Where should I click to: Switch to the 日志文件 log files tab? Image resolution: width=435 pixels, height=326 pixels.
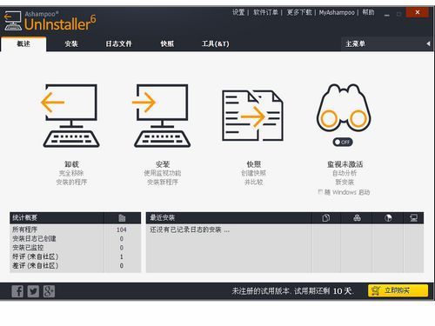pyautogui.click(x=118, y=43)
